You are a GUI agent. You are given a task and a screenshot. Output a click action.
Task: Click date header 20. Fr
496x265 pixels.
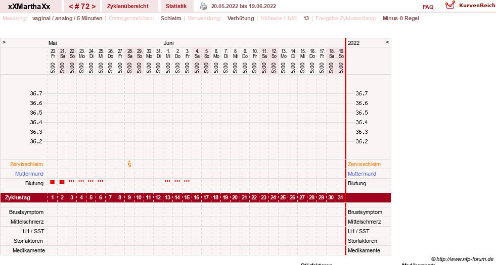tap(53, 54)
